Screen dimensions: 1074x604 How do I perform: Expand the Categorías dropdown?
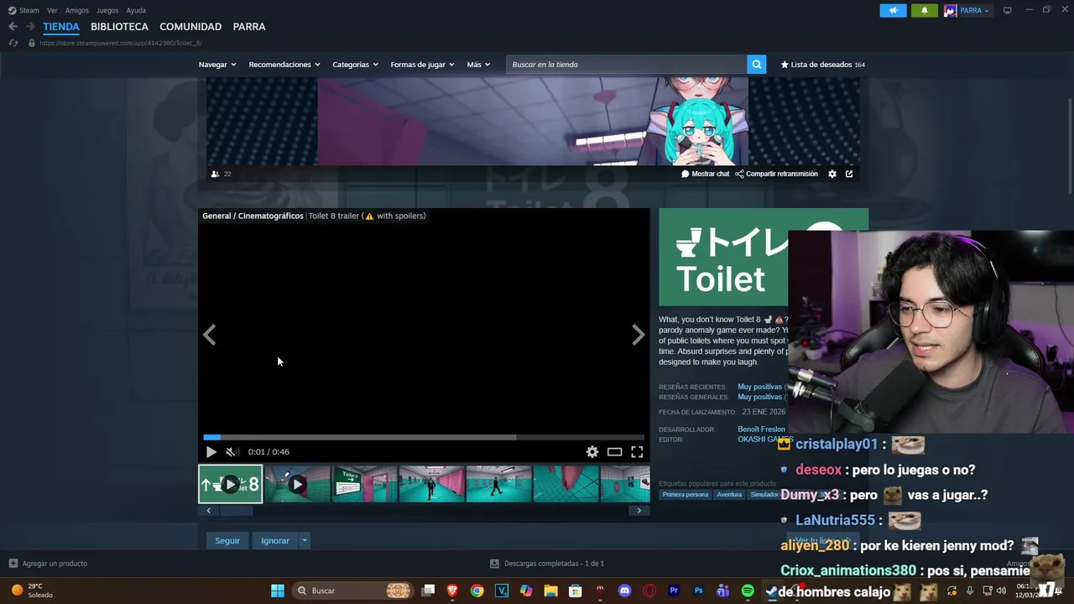click(x=355, y=65)
